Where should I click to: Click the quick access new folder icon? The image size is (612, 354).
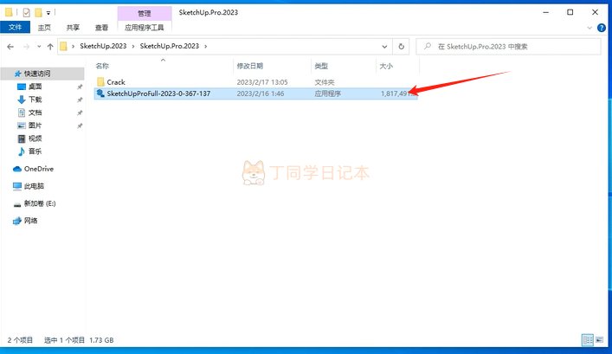[38, 13]
